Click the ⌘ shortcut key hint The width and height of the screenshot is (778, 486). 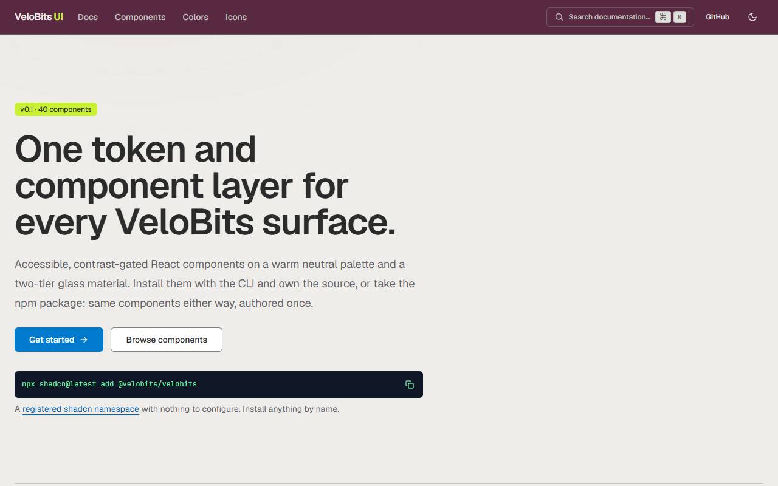[x=663, y=17]
